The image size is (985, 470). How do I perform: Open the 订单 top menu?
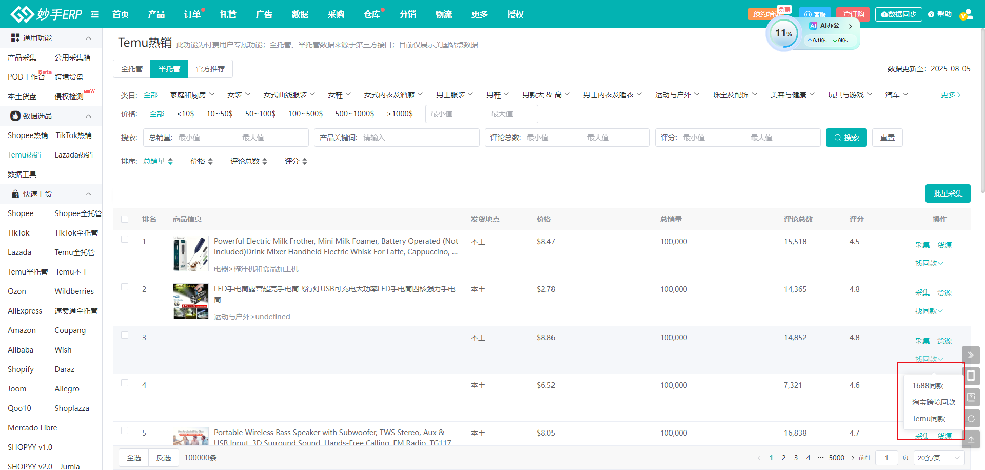click(192, 14)
